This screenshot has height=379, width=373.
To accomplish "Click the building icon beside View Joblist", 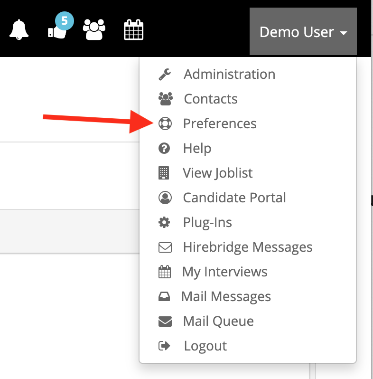I will pos(164,173).
